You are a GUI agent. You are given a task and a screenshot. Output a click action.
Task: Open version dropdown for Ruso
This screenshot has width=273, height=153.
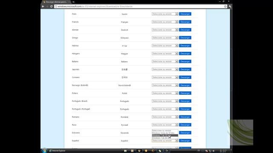click(x=165, y=125)
